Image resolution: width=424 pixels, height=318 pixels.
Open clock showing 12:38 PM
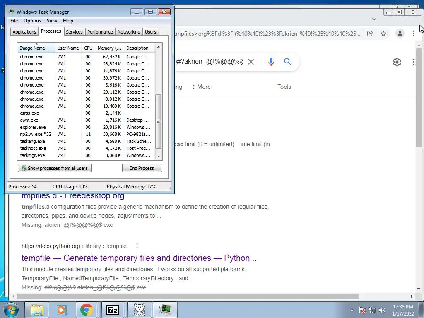tap(403, 310)
